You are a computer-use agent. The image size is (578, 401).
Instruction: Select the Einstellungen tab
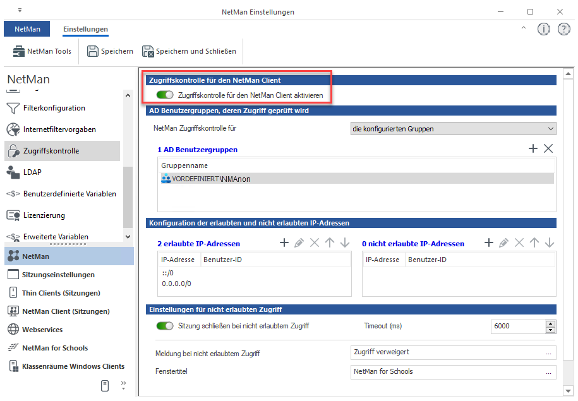[85, 29]
